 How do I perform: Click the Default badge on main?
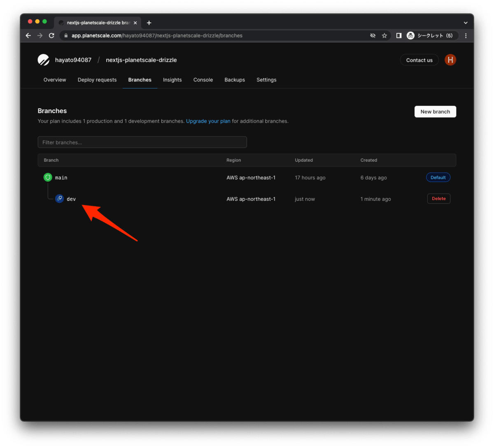click(x=438, y=177)
